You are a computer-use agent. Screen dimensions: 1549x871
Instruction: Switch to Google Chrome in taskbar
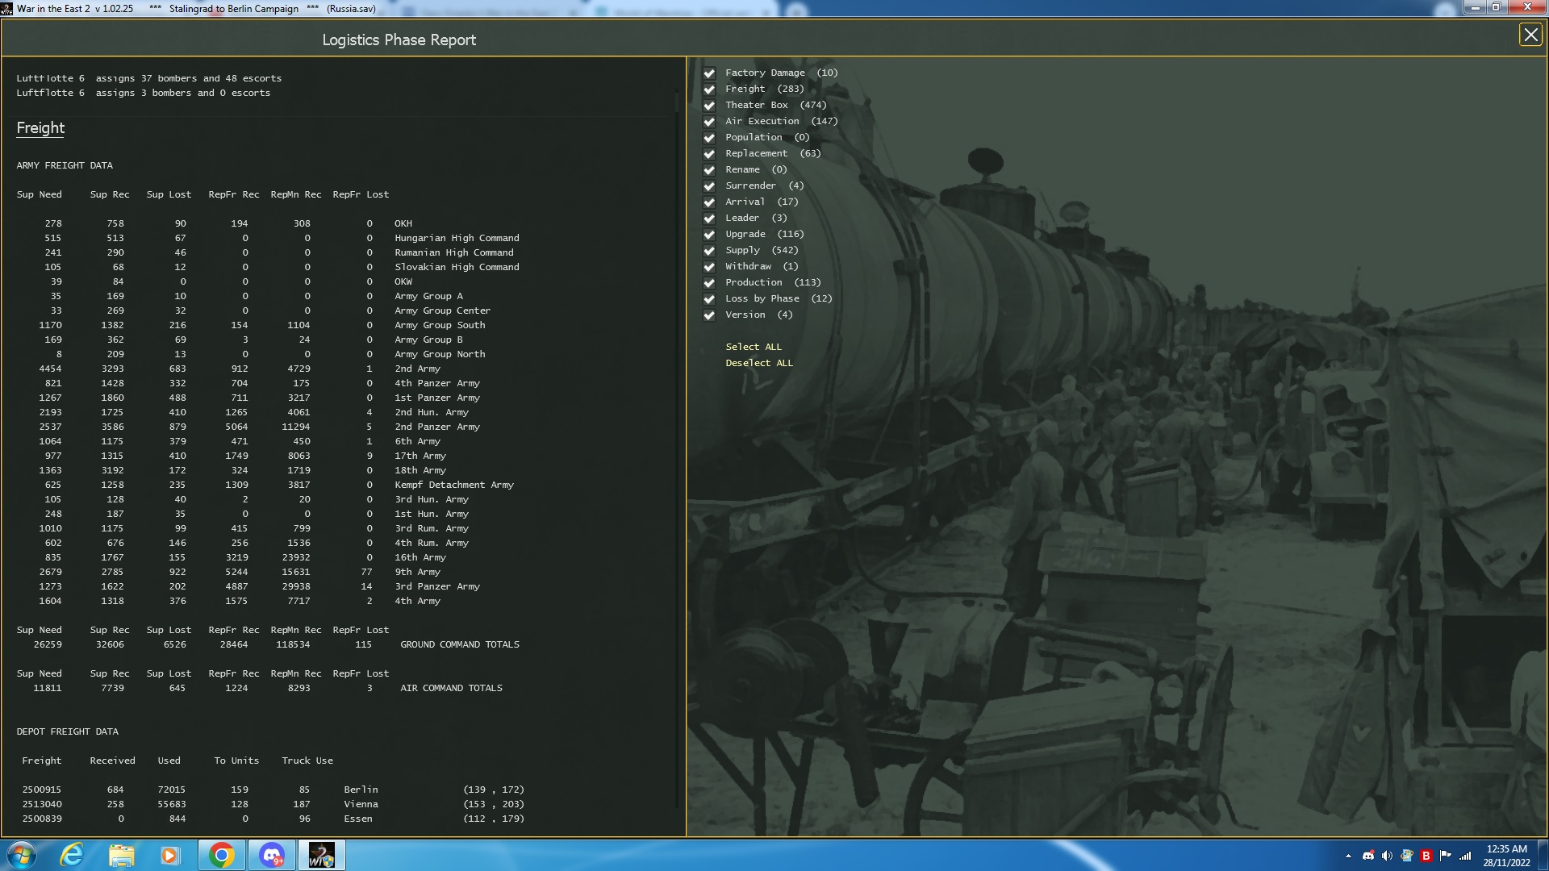(221, 855)
